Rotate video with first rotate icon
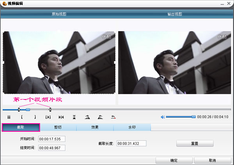This screenshot has width=234, height=165. coord(87,117)
